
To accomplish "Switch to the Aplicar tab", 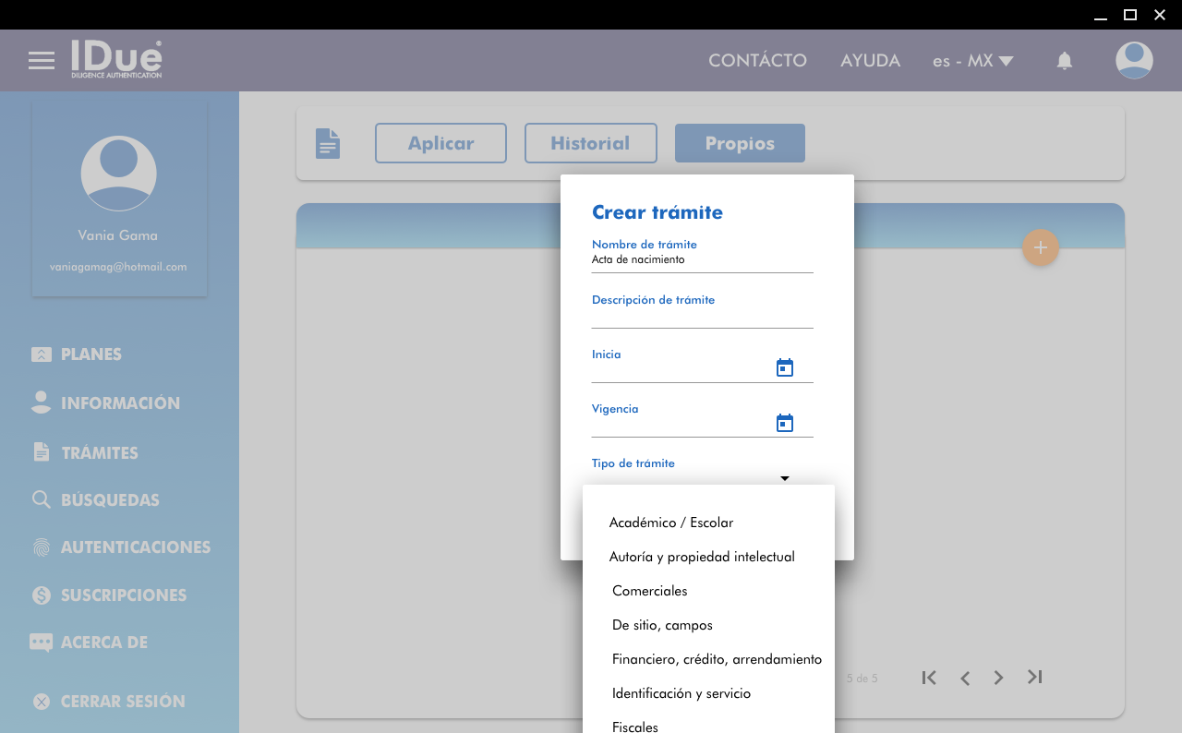I will [x=440, y=143].
